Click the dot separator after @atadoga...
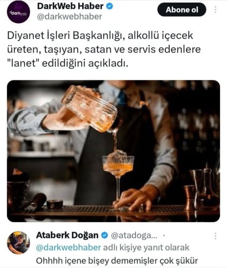227x274 pixels. tap(164, 236)
